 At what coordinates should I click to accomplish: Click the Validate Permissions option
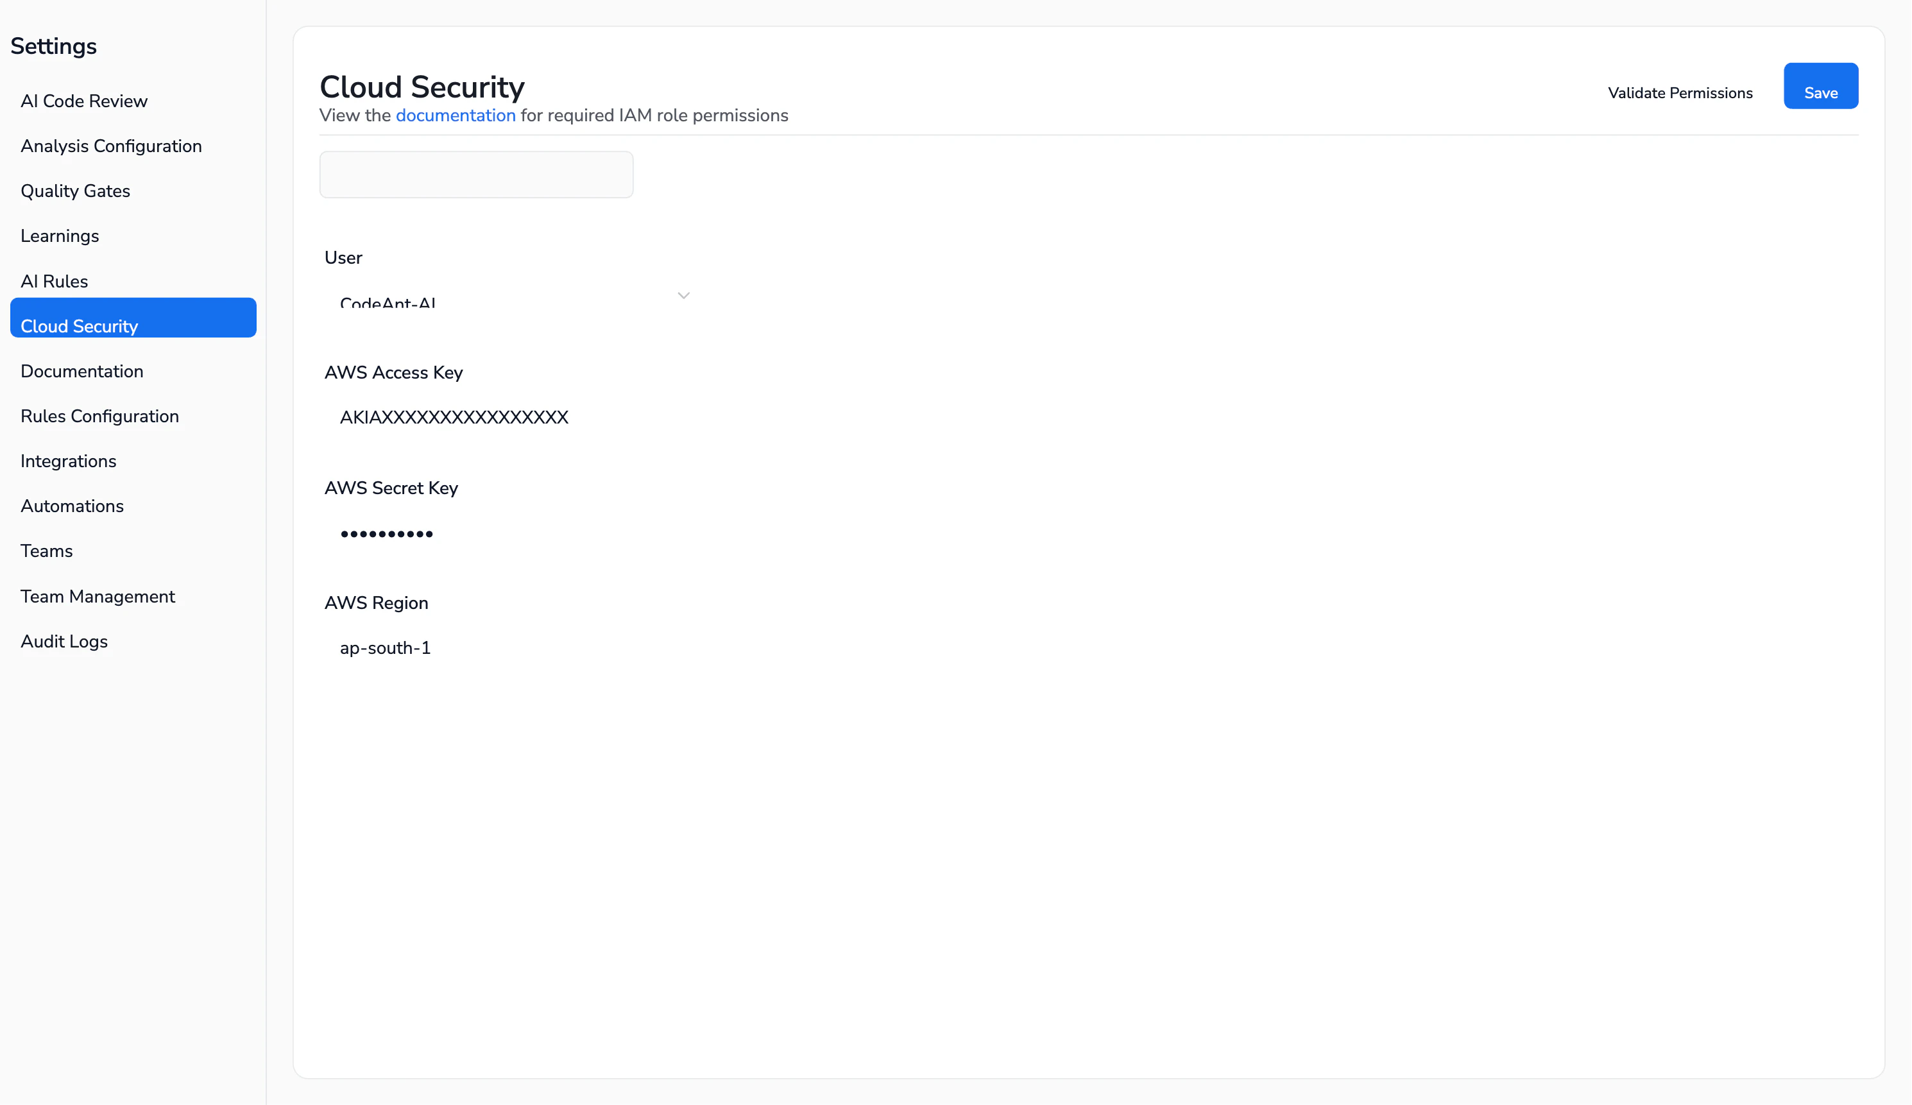coord(1680,92)
